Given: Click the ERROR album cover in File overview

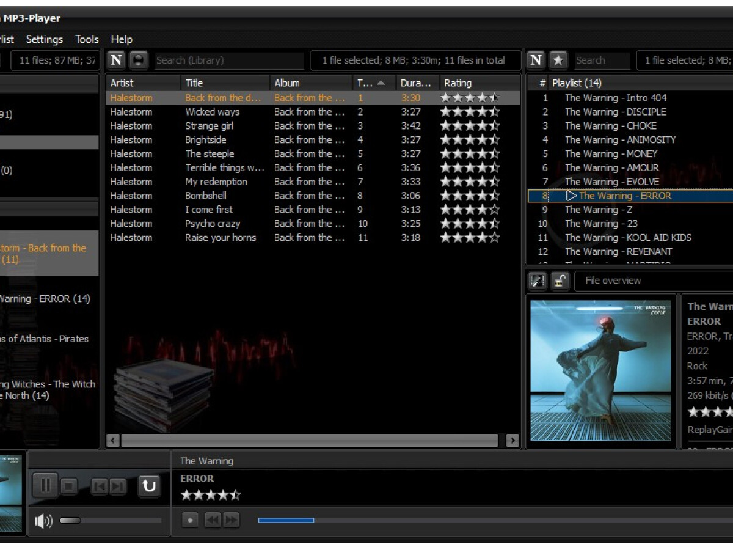Looking at the screenshot, I should point(601,370).
